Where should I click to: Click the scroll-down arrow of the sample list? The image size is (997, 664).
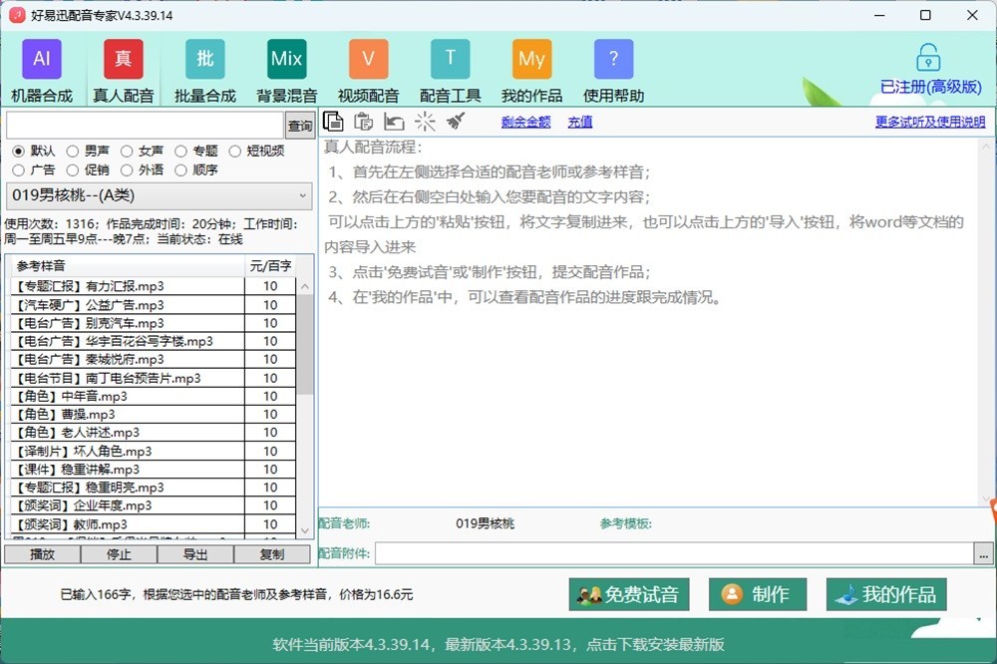click(306, 530)
